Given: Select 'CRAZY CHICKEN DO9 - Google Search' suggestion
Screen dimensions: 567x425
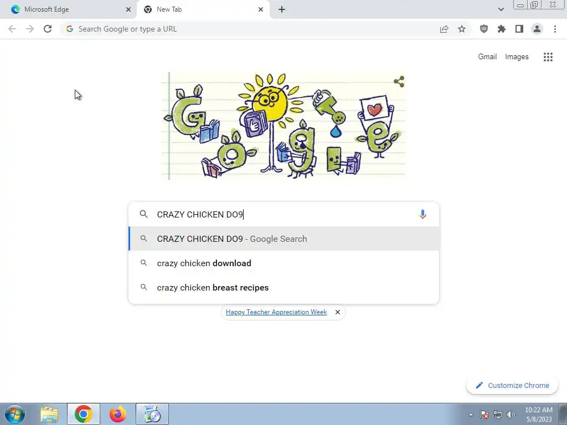Looking at the screenshot, I should [284, 239].
